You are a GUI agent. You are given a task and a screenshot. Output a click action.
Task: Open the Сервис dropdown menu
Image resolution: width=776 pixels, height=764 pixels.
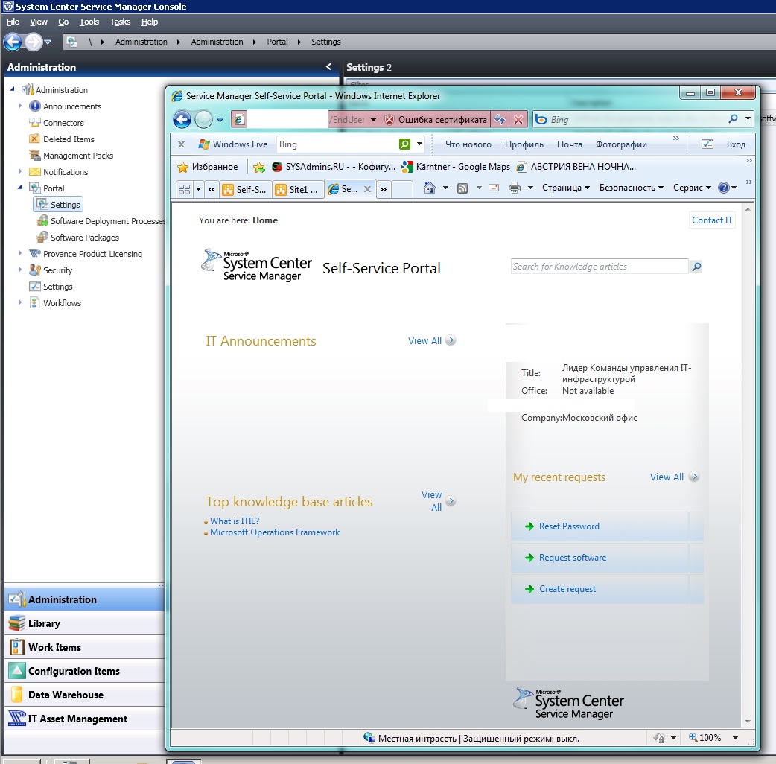692,188
